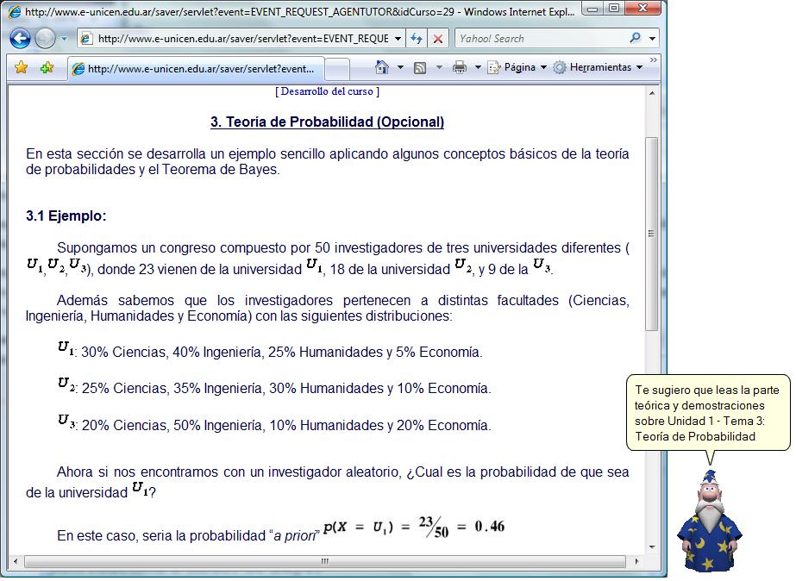
Task: Click the vertical scrollbar thumb
Action: (x=652, y=234)
